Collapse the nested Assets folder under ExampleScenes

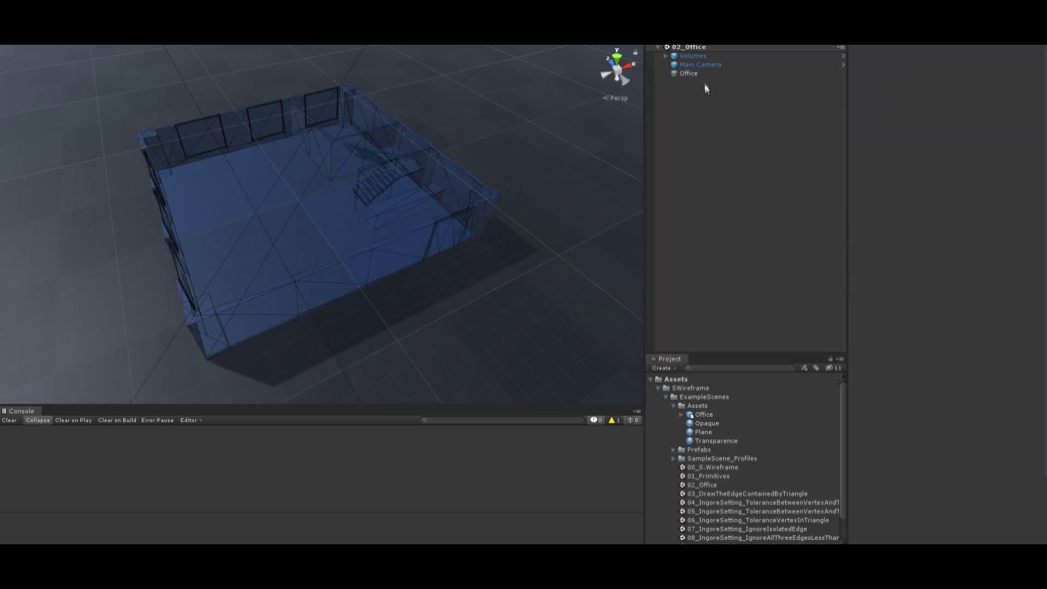[x=673, y=406]
